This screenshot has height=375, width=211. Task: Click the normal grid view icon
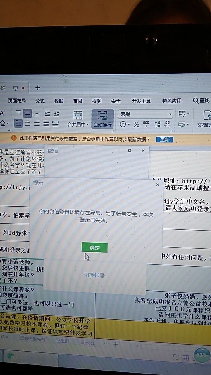(x=186, y=358)
